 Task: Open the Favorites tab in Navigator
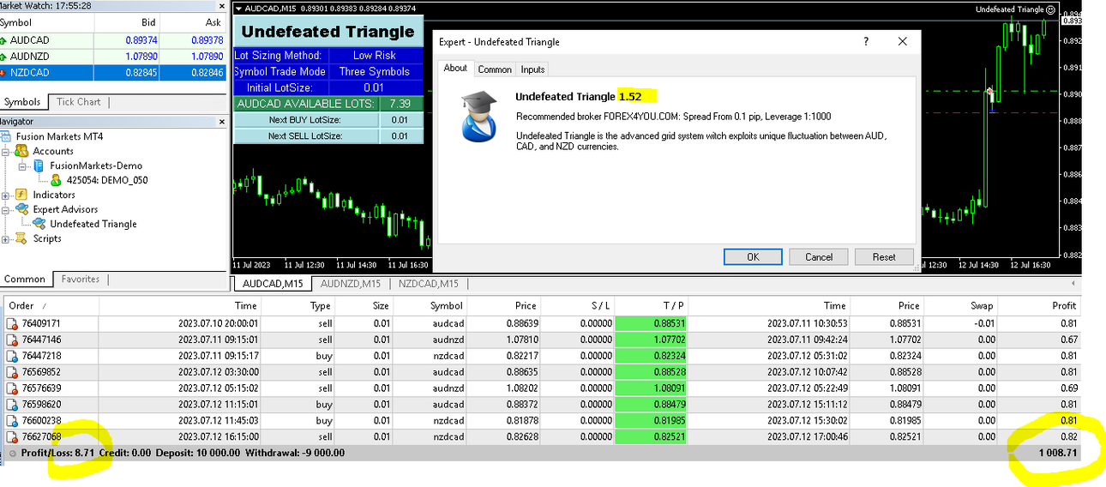(x=80, y=280)
